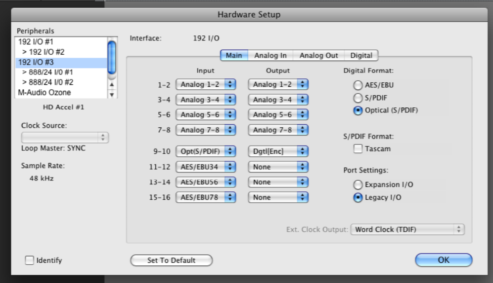Switch to the Analog In tab

click(x=270, y=56)
